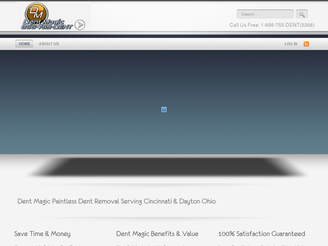Click the Dent Magic Paintless Dent Removal heading

pos(116,201)
